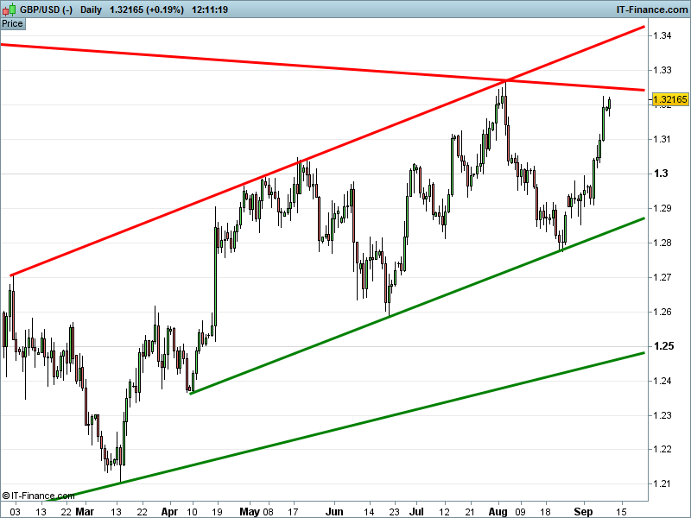Viewport: 691px width, 518px height.
Task: Click the 1.22 price axis label
Action: pyautogui.click(x=662, y=449)
